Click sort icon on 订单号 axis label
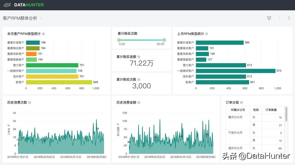The width and height of the screenshot is (295, 165). pyautogui.click(x=9, y=125)
